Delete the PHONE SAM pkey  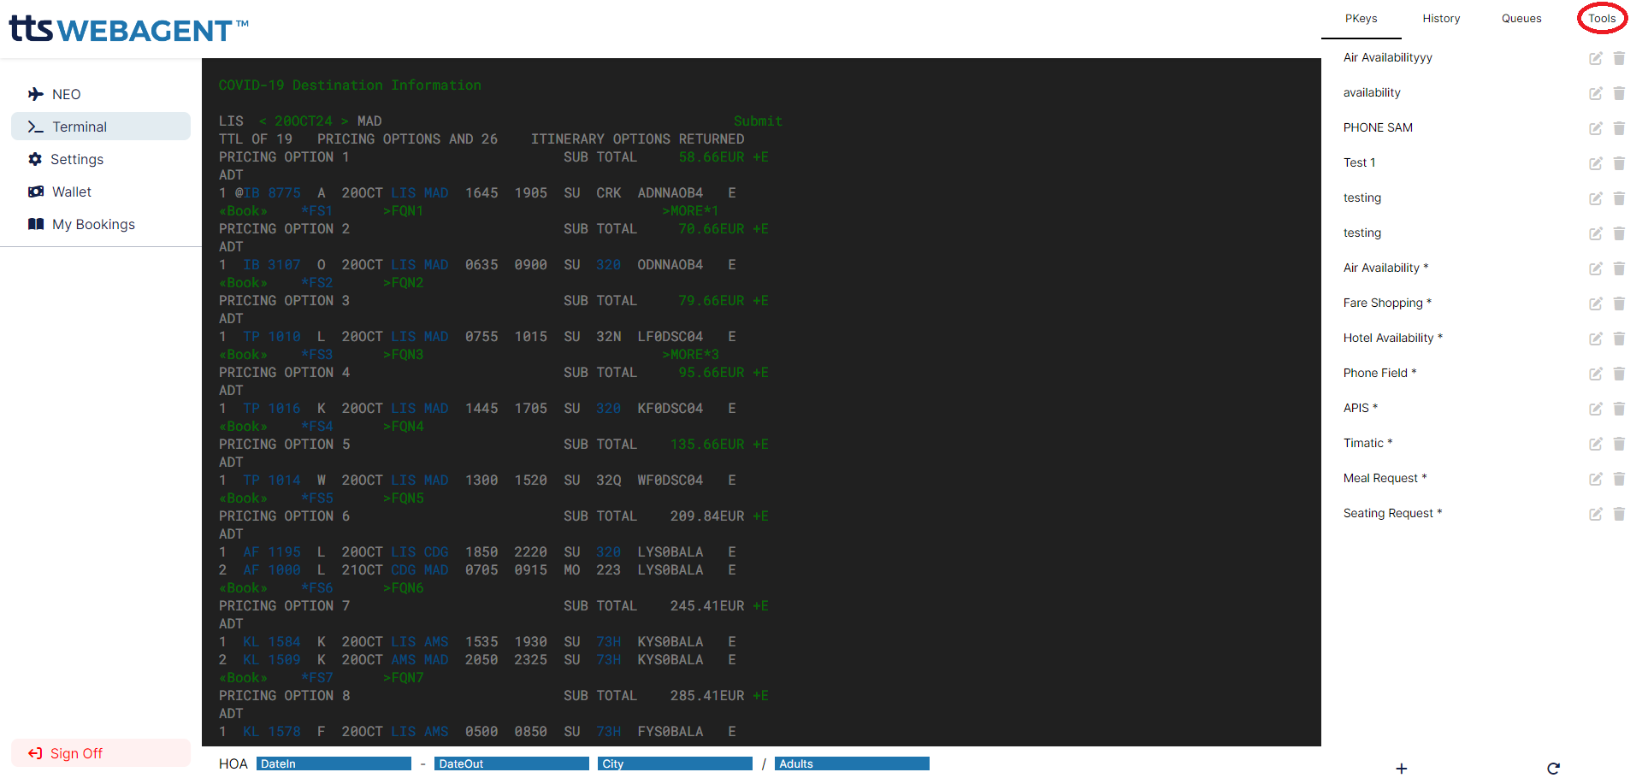[x=1619, y=128]
